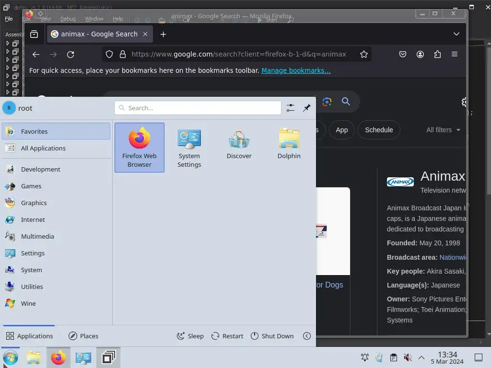Open file manager from taskbar

tap(34, 357)
